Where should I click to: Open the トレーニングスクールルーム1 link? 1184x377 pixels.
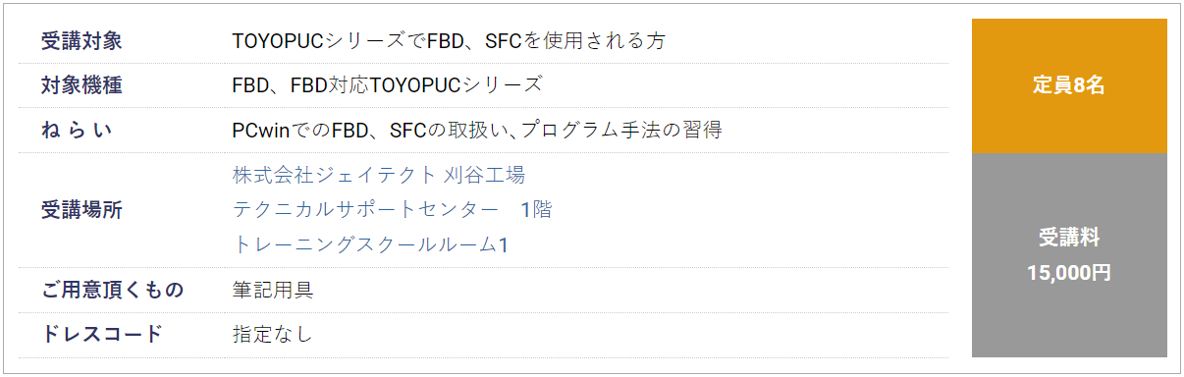click(370, 244)
